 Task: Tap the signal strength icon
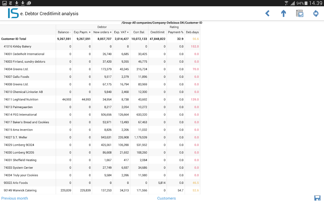tap(293, 3)
